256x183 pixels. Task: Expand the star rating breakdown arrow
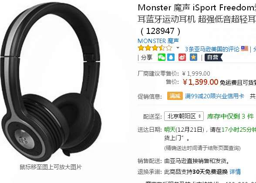[x=178, y=48]
